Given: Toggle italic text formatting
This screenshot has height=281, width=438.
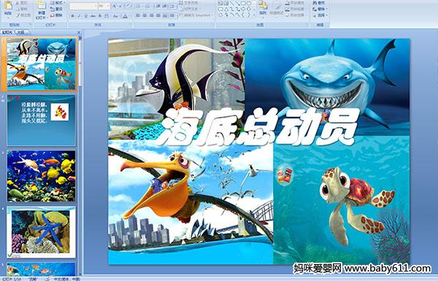Looking at the screenshot, I should (79, 16).
